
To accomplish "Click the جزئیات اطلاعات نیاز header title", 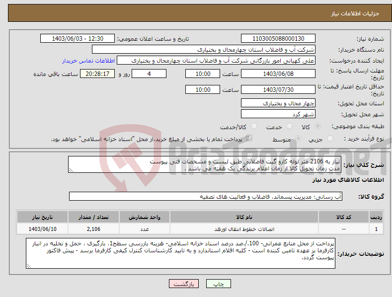I will point(355,13).
